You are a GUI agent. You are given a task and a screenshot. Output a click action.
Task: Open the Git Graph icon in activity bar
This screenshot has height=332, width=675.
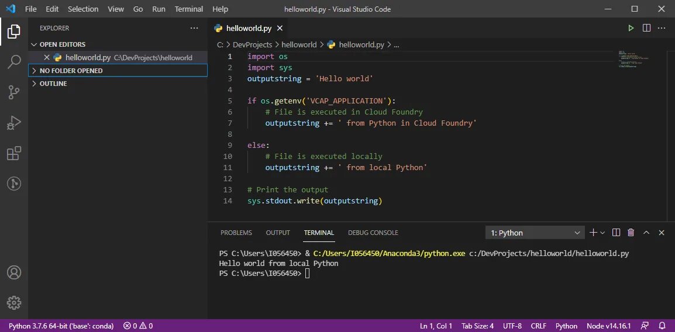[x=14, y=184]
